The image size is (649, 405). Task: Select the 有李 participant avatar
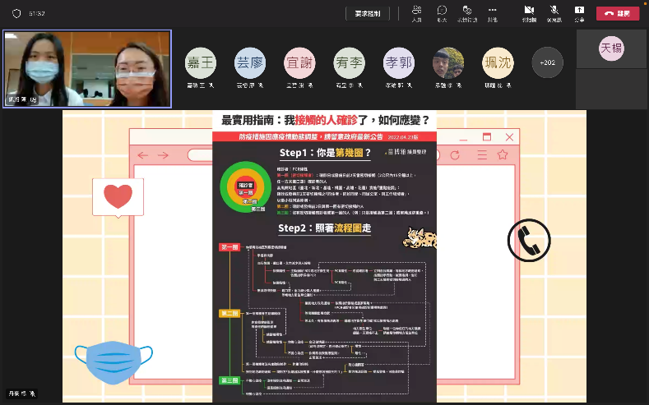[349, 62]
